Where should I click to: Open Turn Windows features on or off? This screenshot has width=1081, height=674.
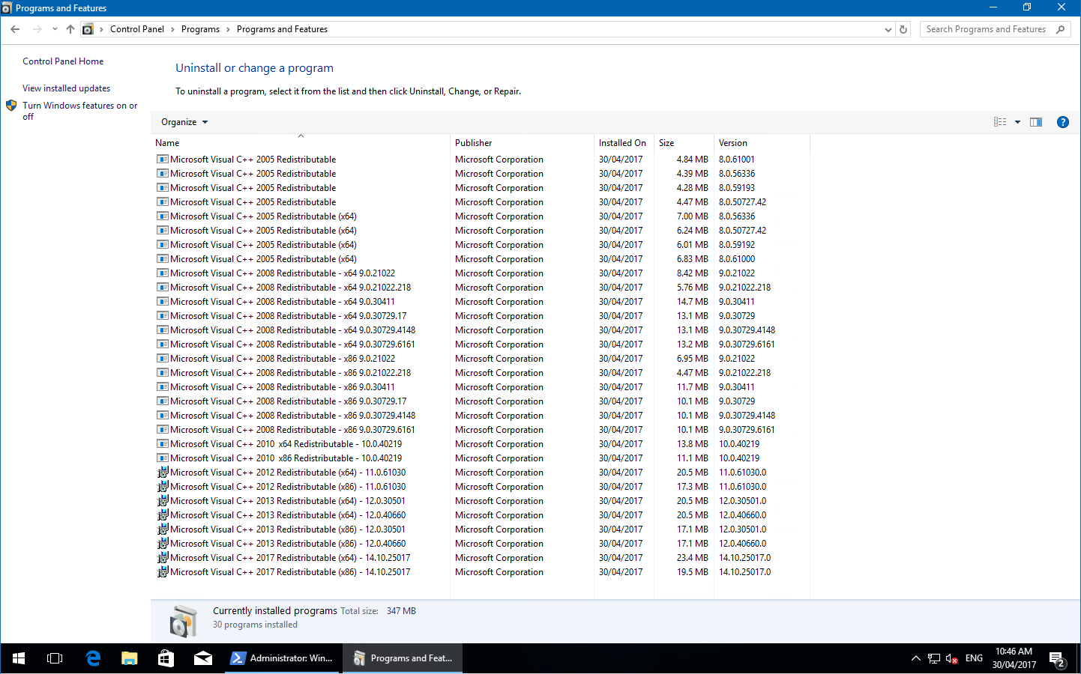coord(79,111)
